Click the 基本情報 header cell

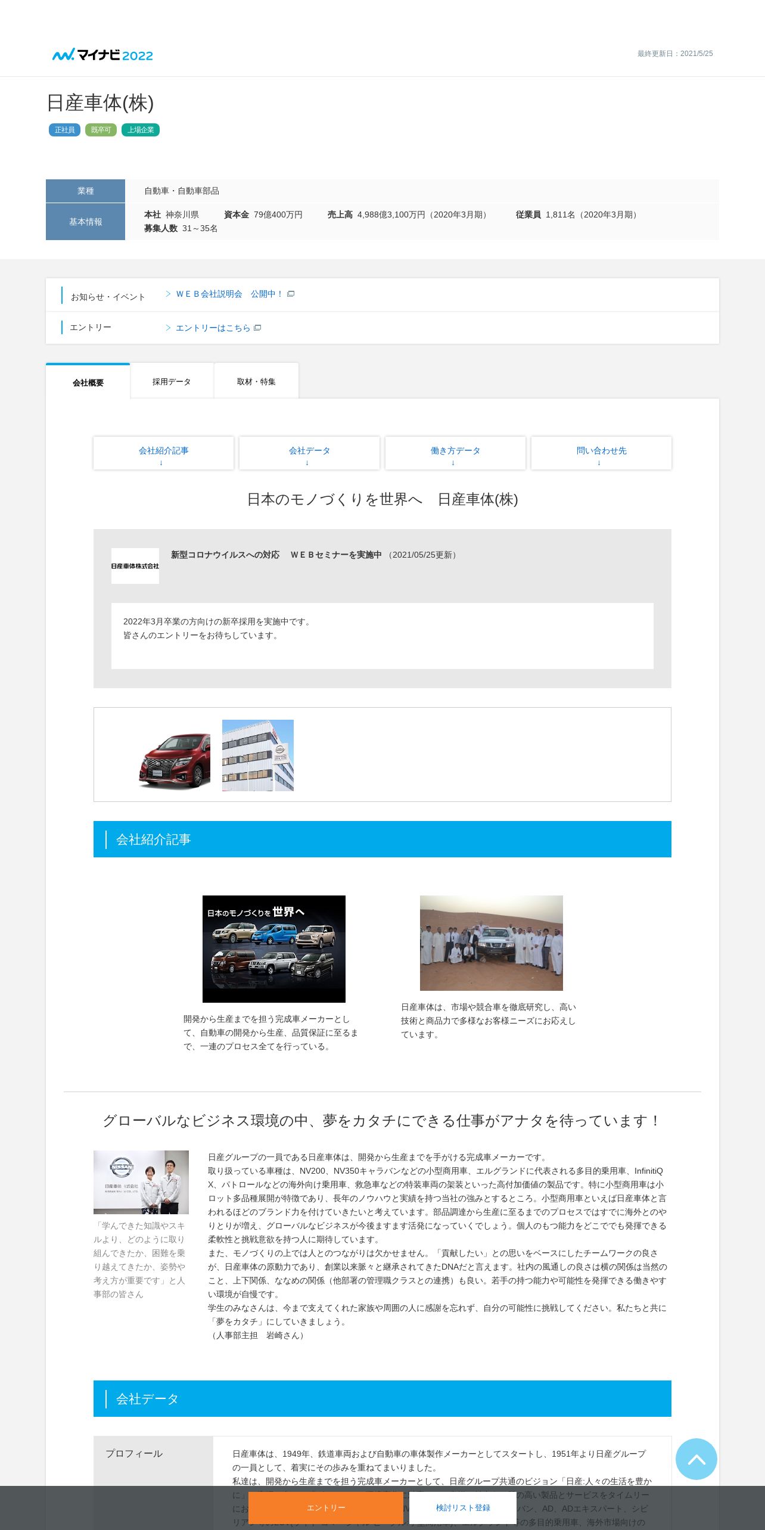pos(85,222)
